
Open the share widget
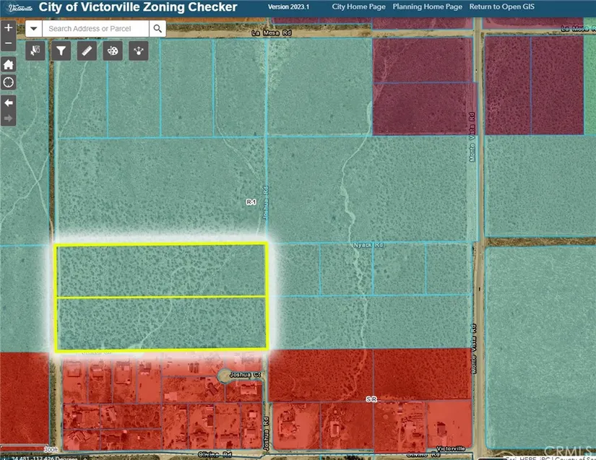click(x=139, y=51)
